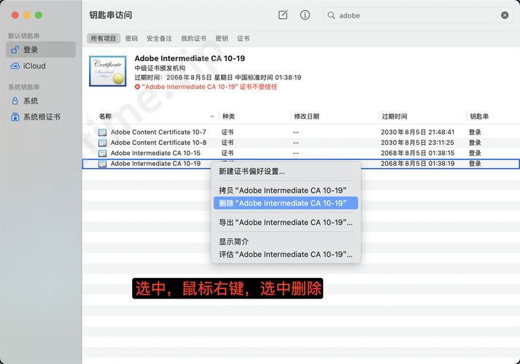Toggle the sort arrow in 名称 column
Screen dimensions: 520x364
coord(212,116)
